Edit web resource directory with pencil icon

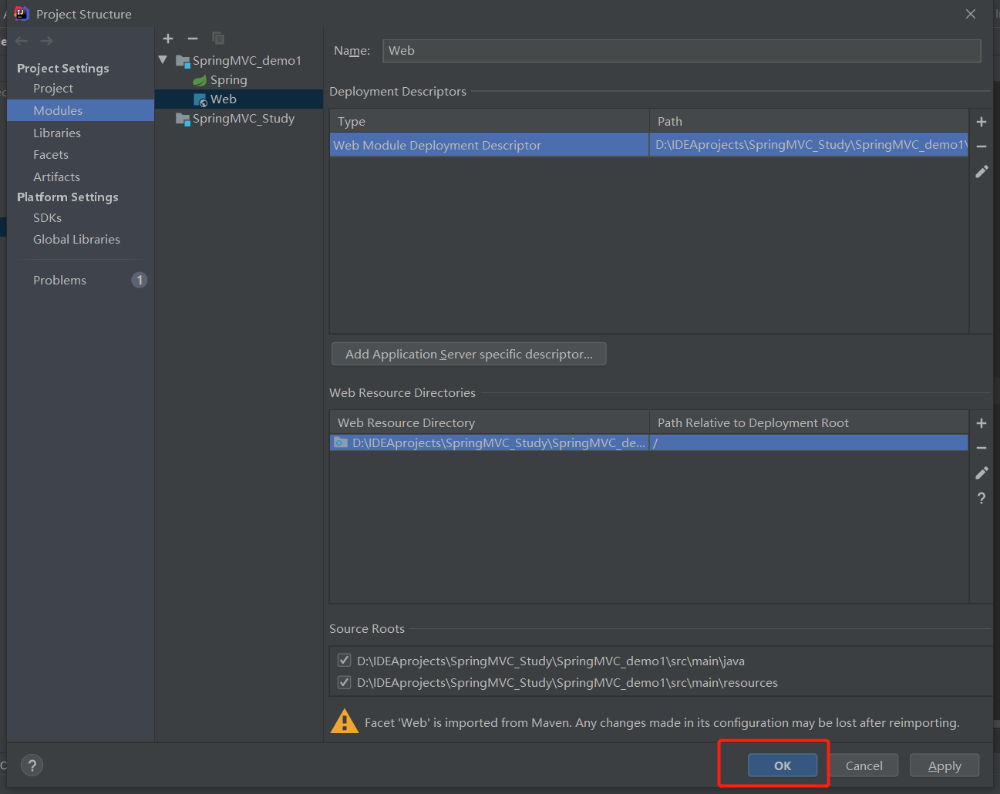click(981, 473)
